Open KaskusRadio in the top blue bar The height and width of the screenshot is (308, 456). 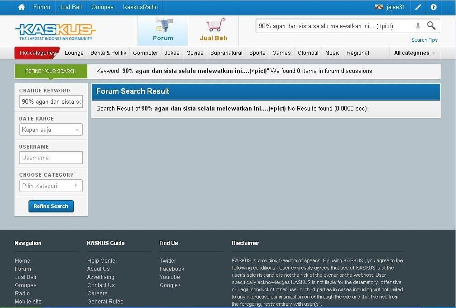click(x=140, y=7)
